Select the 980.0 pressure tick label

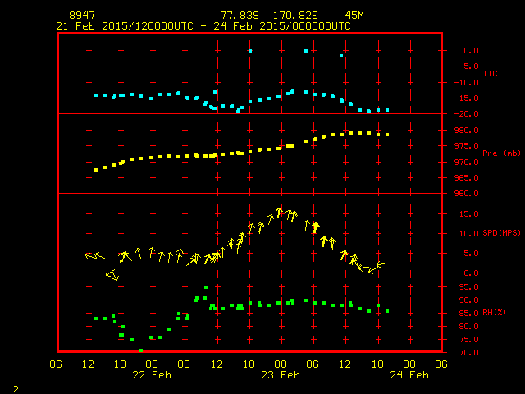467,130
